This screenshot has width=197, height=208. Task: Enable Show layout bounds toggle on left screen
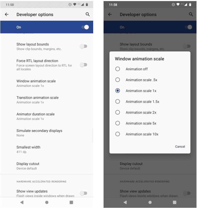pyautogui.click(x=84, y=46)
